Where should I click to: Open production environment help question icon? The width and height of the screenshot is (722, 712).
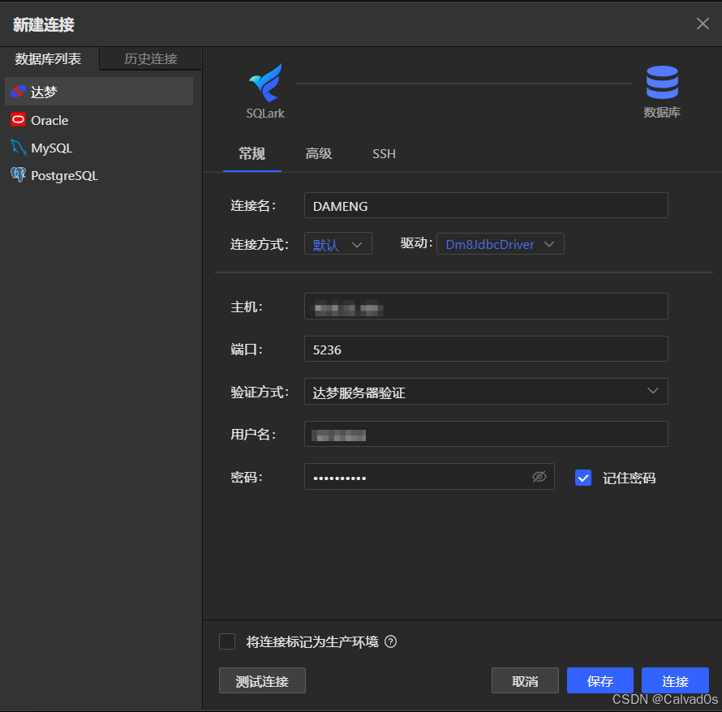click(390, 641)
